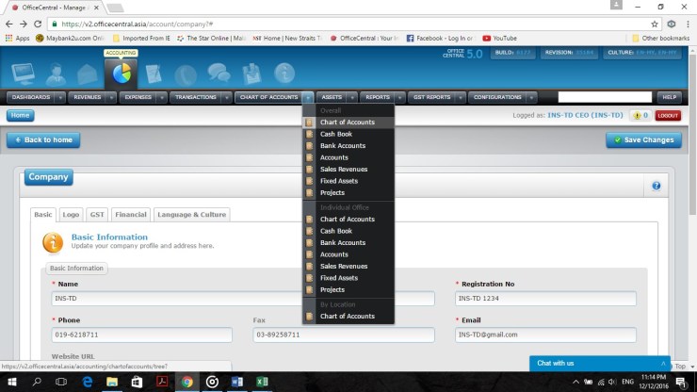Open the computer monitor module icon

pyautogui.click(x=22, y=73)
